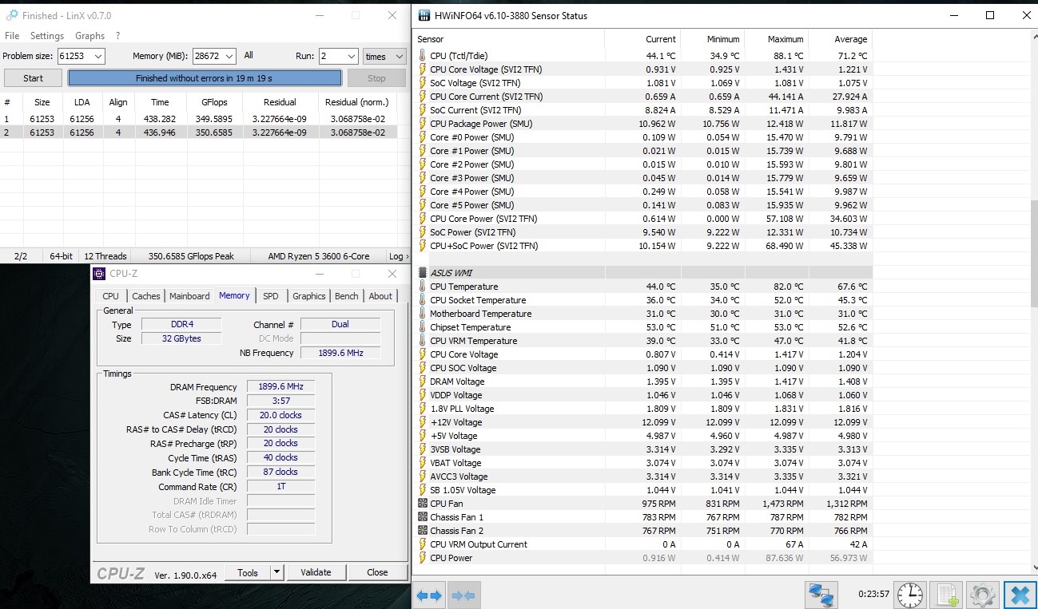Click the LinX Start button
The height and width of the screenshot is (609, 1038).
coord(34,78)
